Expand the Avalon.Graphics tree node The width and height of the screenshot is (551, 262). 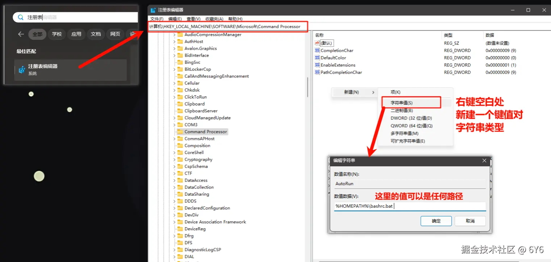(174, 49)
